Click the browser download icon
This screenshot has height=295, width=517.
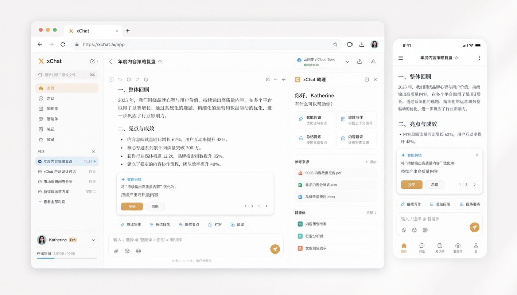pyautogui.click(x=362, y=44)
